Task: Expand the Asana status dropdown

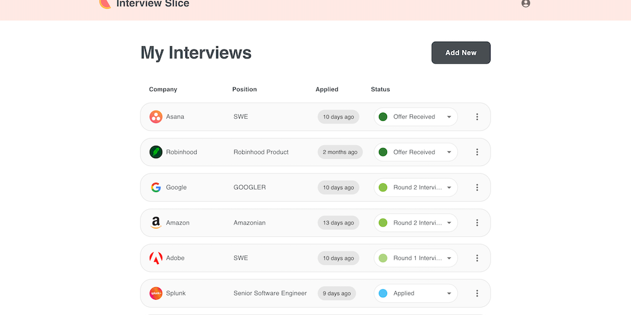Action: point(449,117)
